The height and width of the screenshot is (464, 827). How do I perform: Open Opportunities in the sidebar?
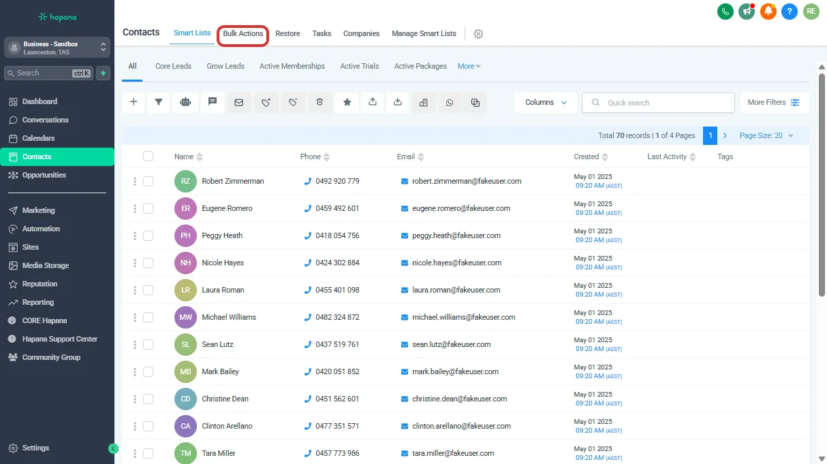pyautogui.click(x=44, y=175)
